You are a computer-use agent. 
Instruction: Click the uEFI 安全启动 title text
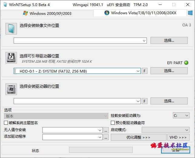pos(118,5)
